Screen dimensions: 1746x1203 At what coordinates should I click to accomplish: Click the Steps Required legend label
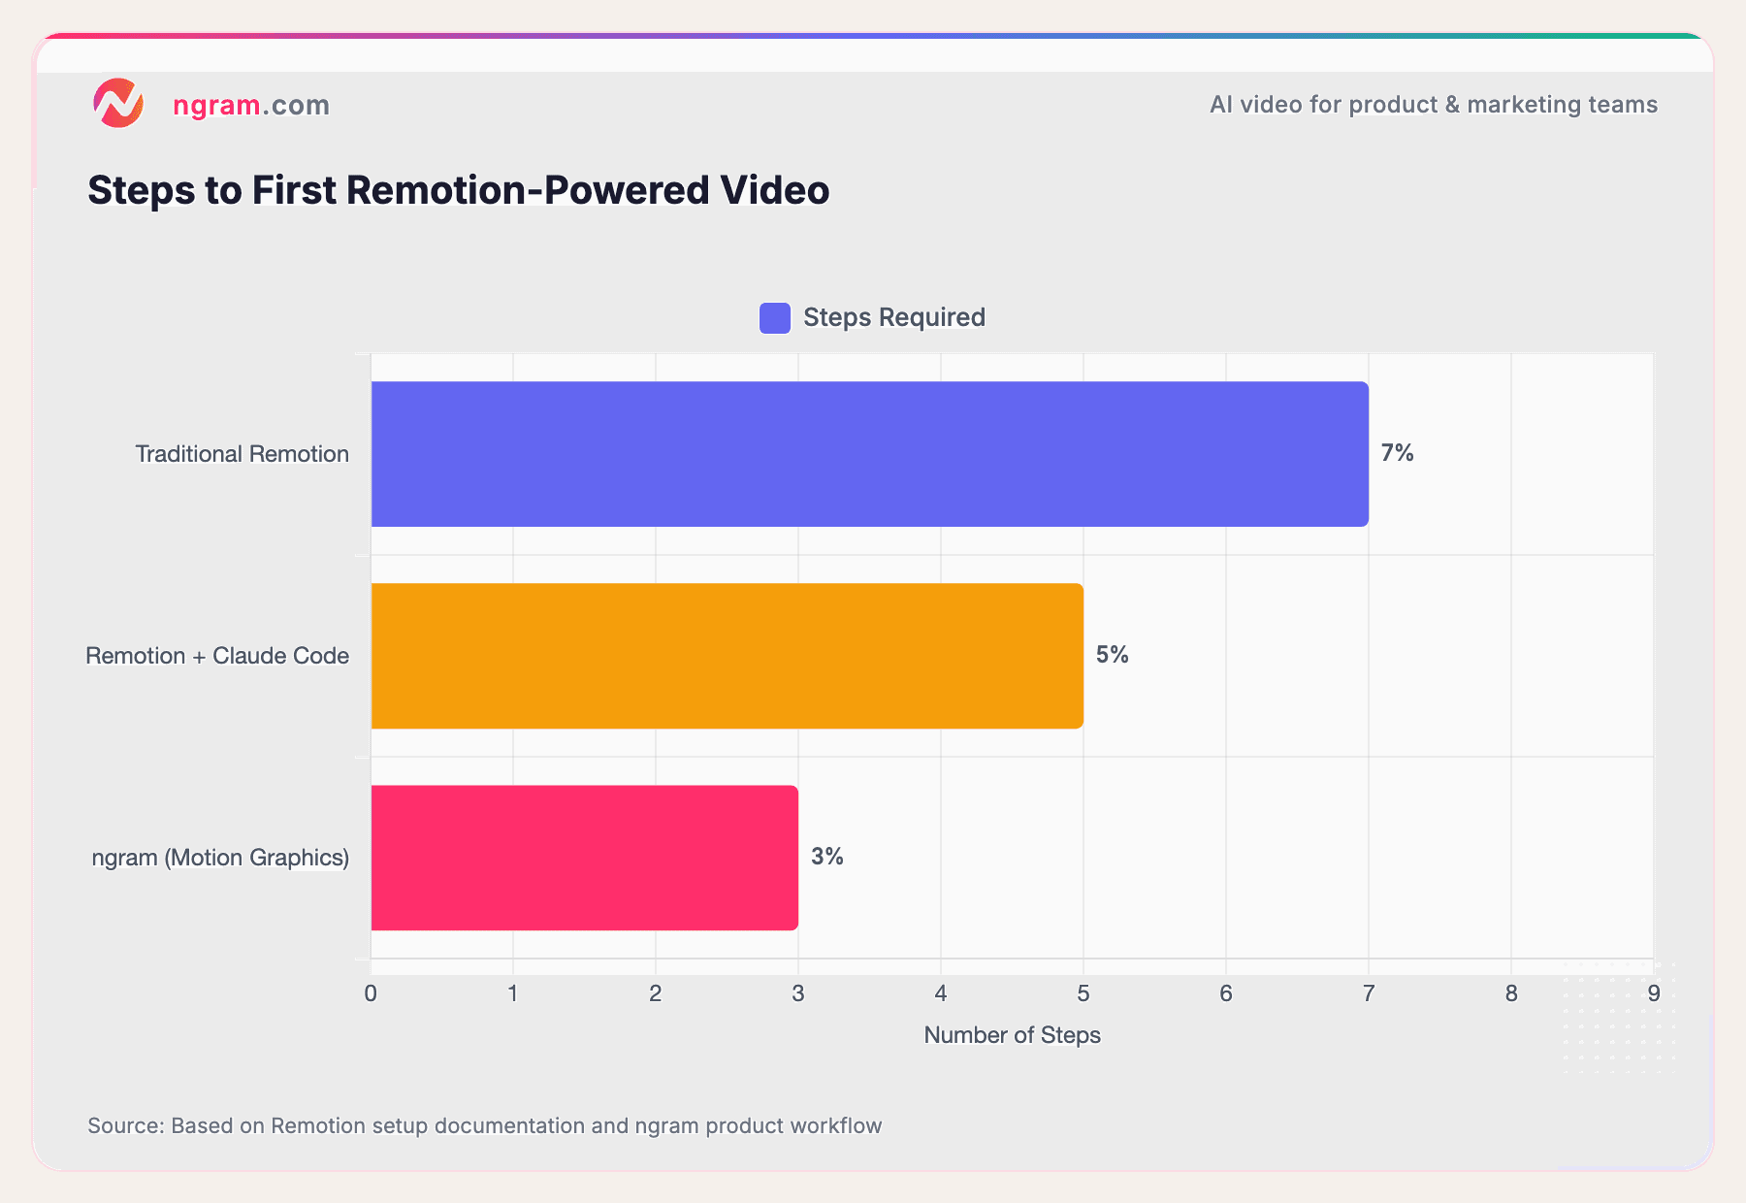coord(894,317)
